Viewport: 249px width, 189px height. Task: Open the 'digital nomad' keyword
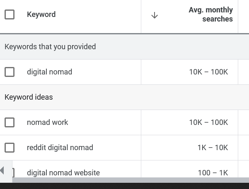click(x=49, y=72)
